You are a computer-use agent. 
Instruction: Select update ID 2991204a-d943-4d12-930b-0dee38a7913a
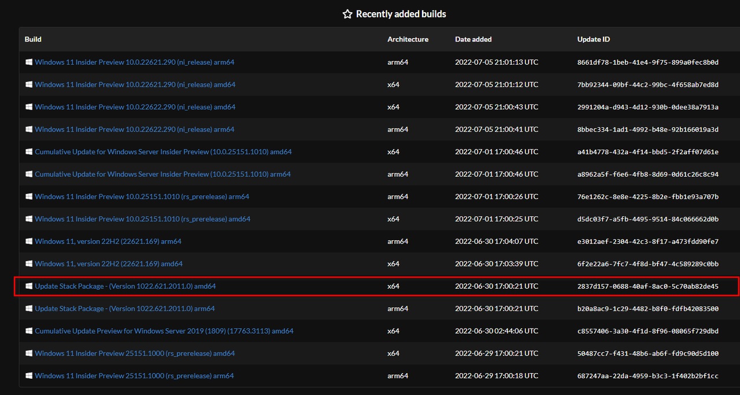click(x=648, y=107)
